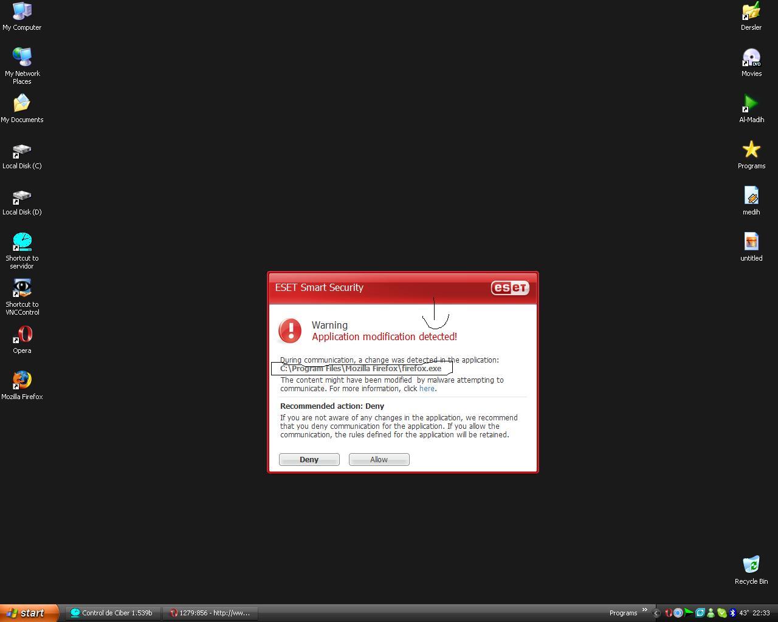Click the Deny button in ESET warning
This screenshot has width=778, height=622.
point(309,460)
